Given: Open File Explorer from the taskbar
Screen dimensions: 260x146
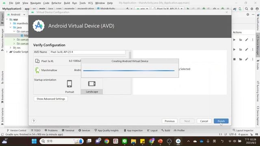Looking at the screenshot, I should coord(134,141).
